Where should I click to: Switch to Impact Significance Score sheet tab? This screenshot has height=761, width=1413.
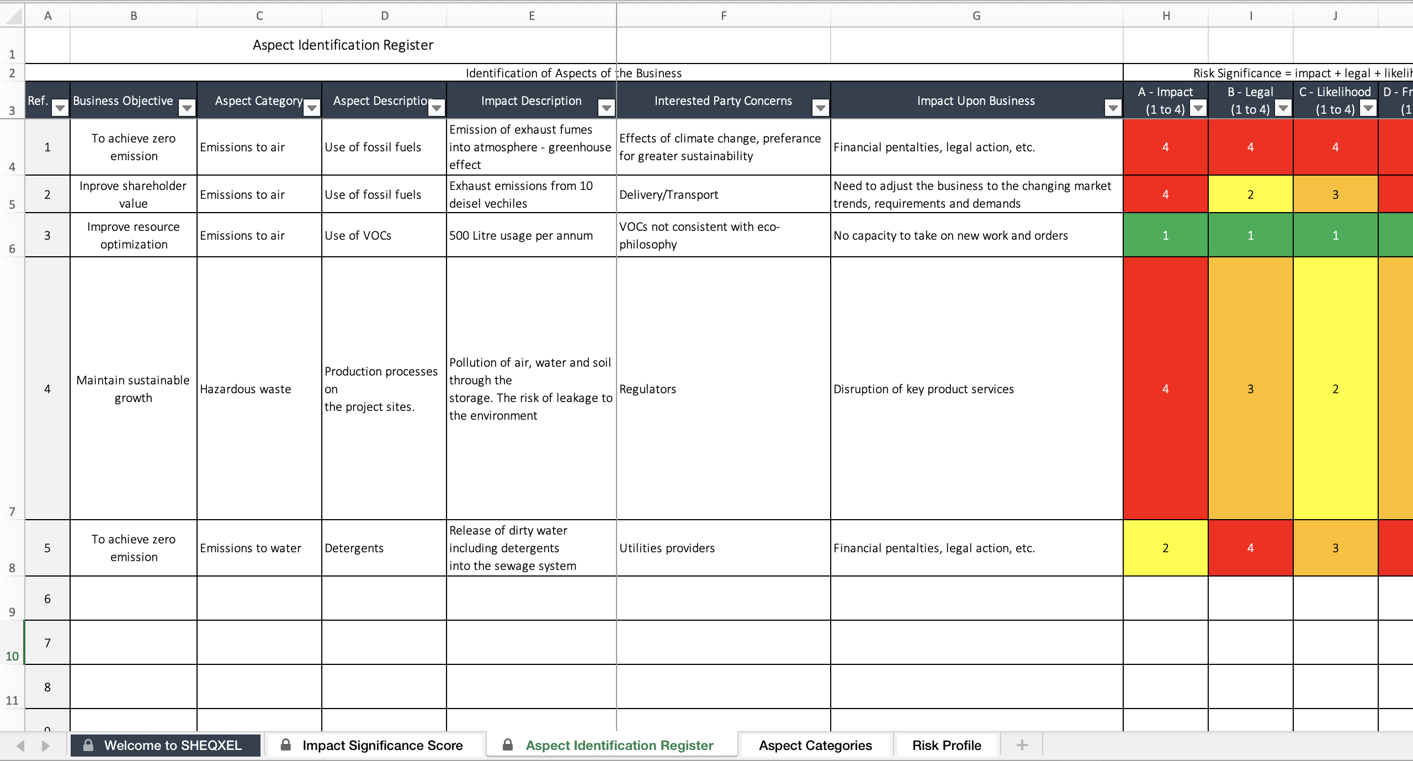pyautogui.click(x=375, y=745)
